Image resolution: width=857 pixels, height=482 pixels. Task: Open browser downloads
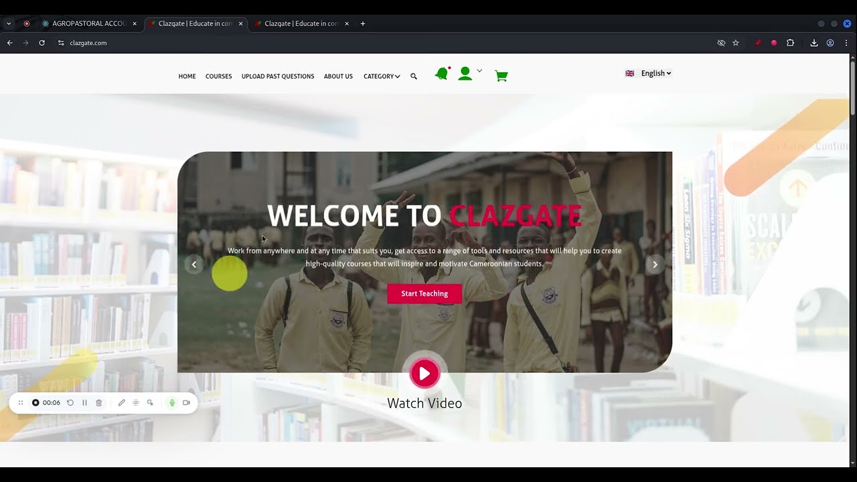tap(814, 43)
